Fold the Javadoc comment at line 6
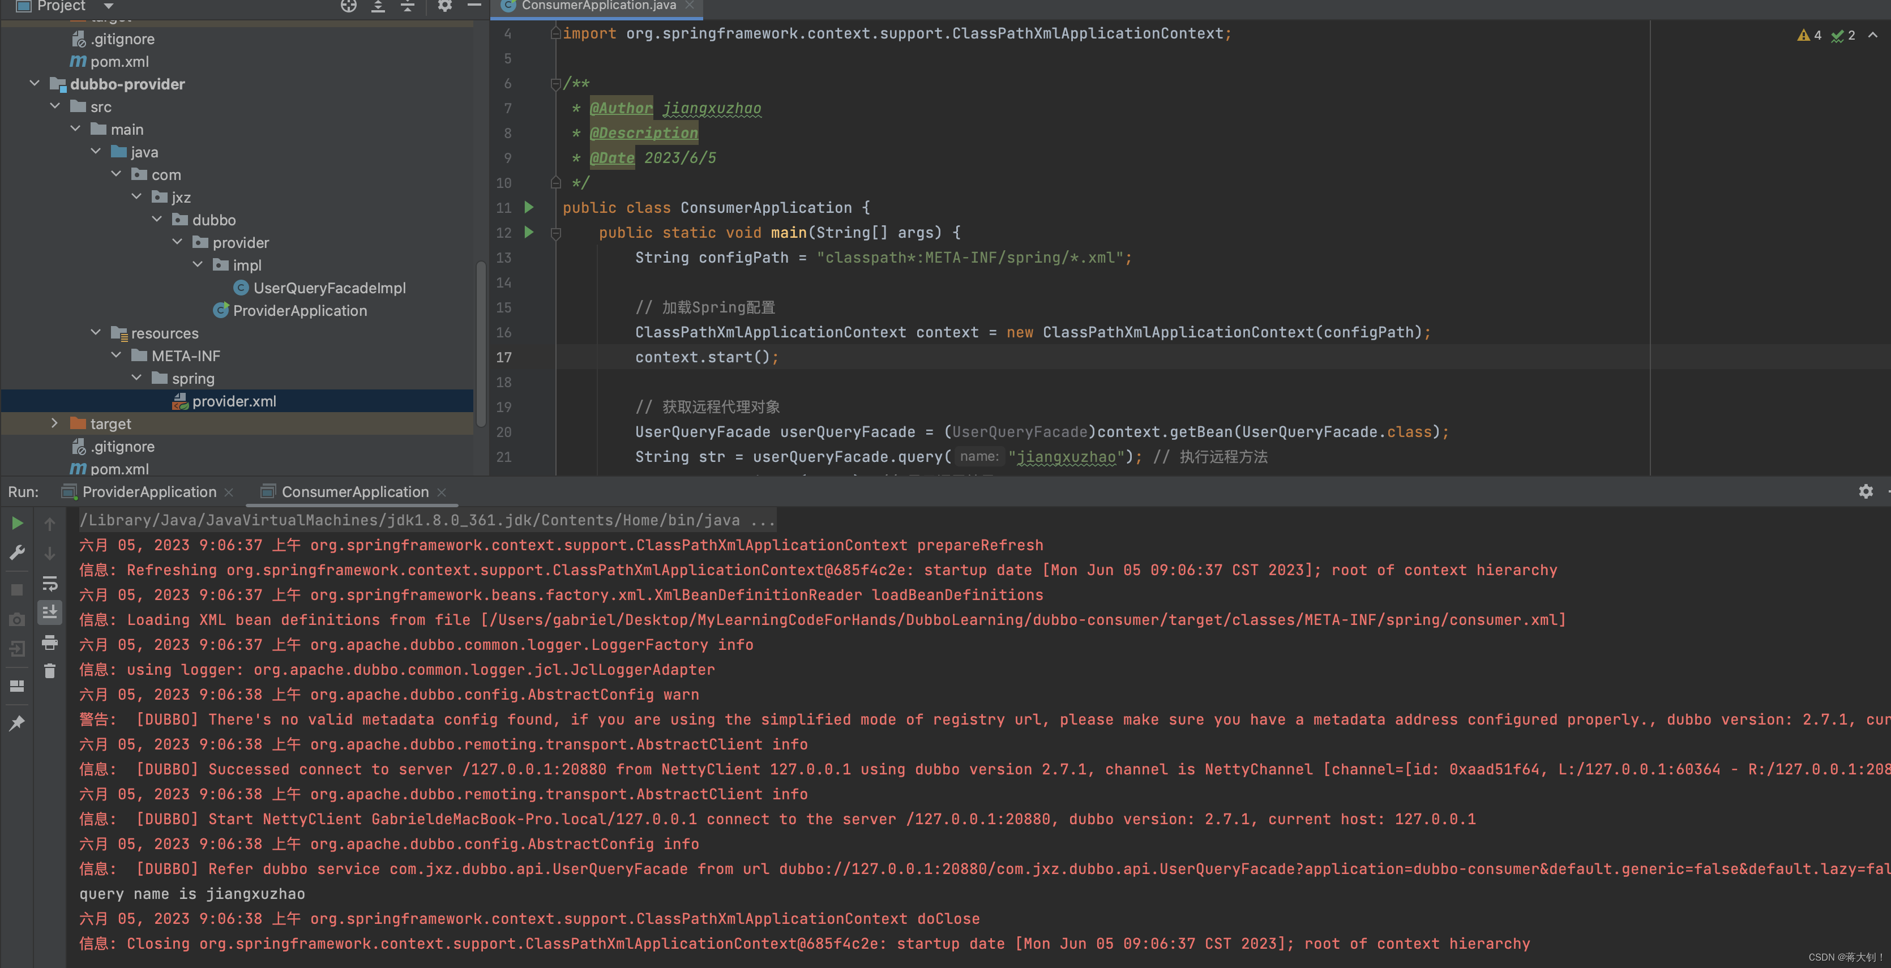 (x=556, y=84)
